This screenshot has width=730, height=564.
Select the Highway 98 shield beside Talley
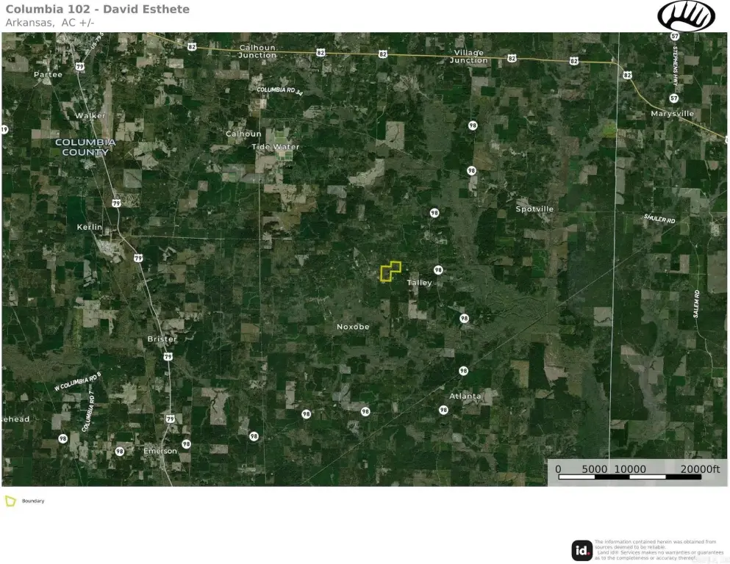(438, 270)
